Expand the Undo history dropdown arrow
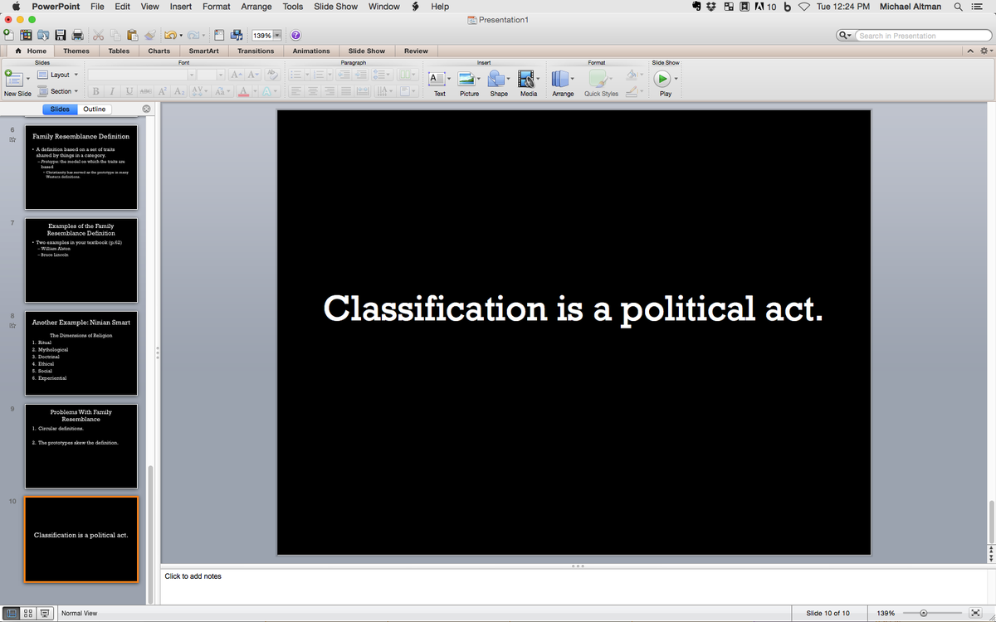 click(179, 36)
